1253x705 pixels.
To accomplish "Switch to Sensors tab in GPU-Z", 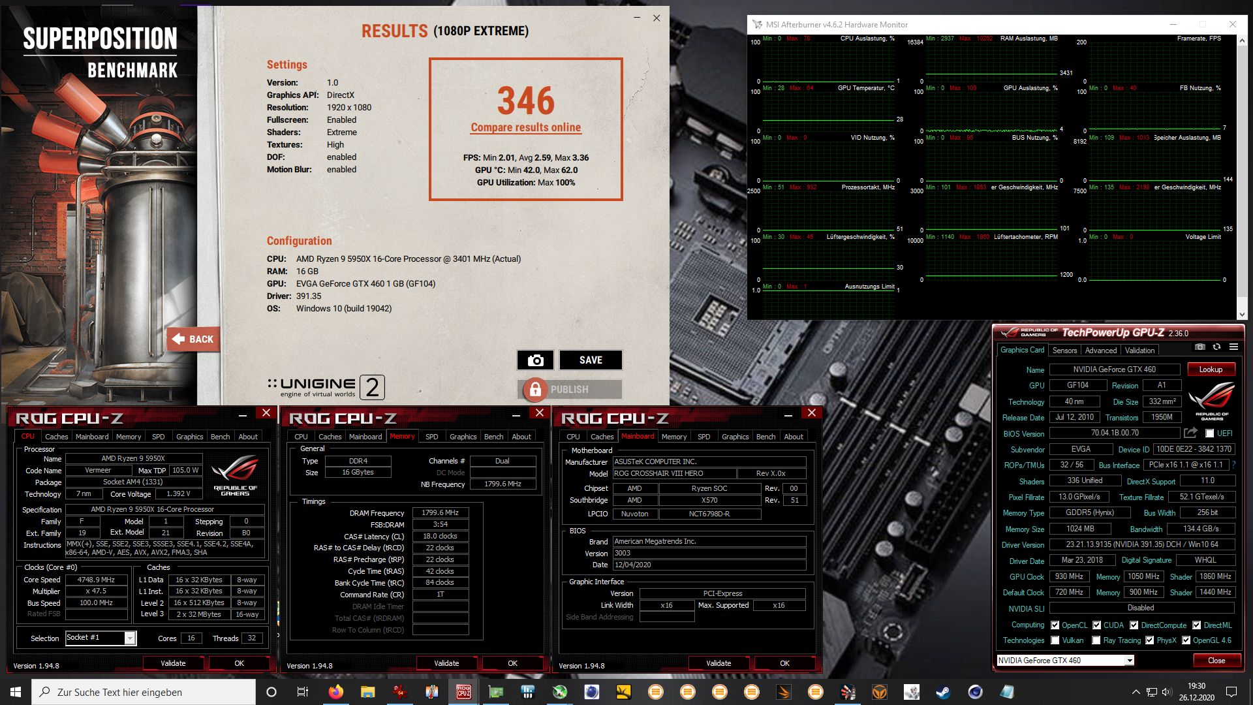I will point(1064,351).
